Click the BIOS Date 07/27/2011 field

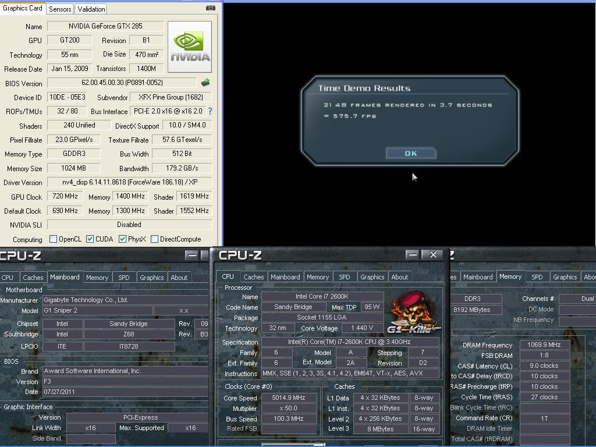tap(126, 392)
